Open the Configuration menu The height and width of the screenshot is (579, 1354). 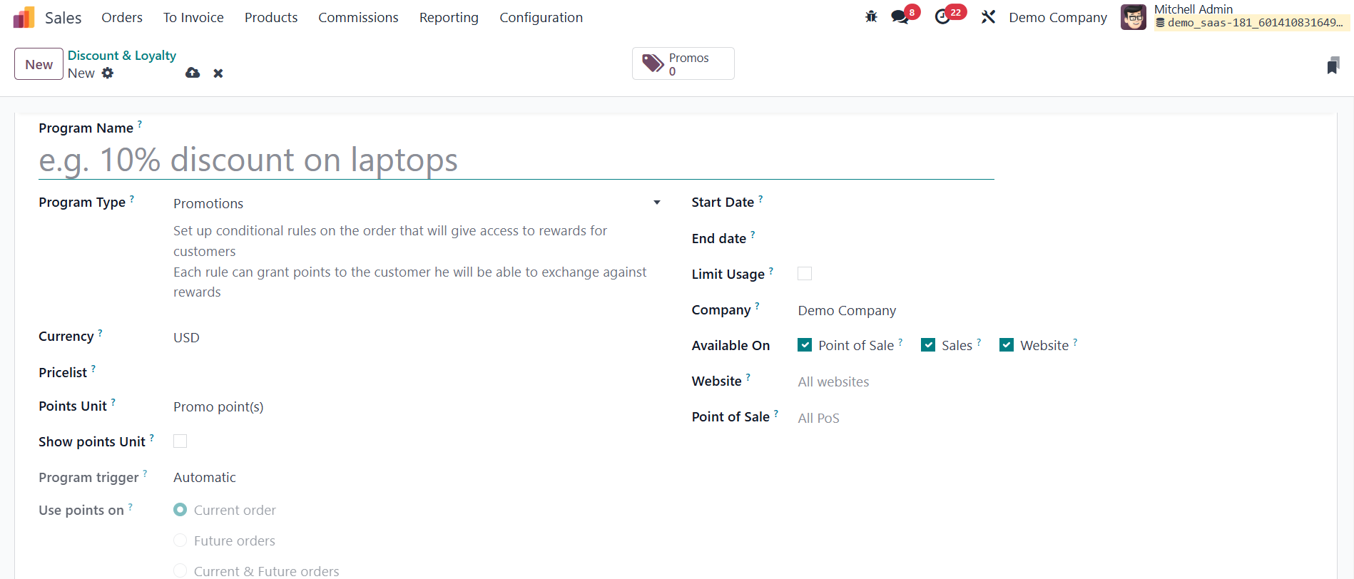pos(541,17)
